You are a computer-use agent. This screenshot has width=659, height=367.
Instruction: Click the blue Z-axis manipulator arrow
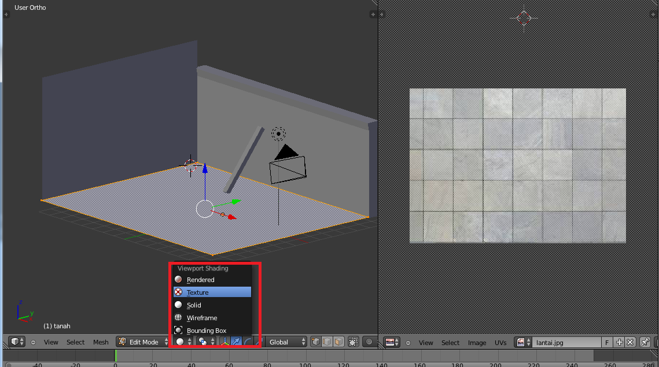pyautogui.click(x=205, y=169)
